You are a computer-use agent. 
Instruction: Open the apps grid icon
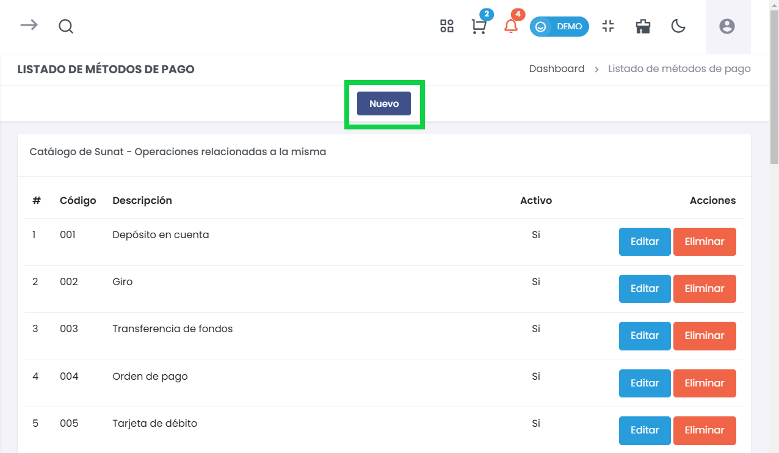(446, 26)
